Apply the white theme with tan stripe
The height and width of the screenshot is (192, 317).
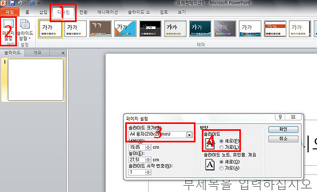(x=300, y=28)
